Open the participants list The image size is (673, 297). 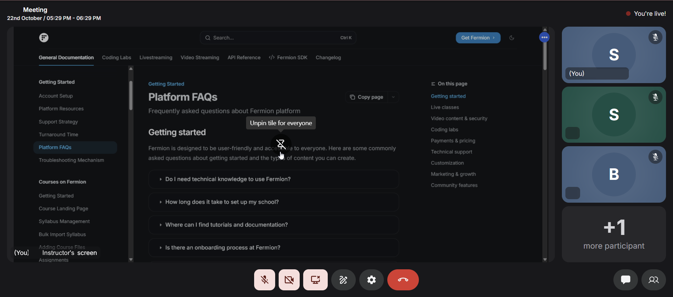click(653, 280)
